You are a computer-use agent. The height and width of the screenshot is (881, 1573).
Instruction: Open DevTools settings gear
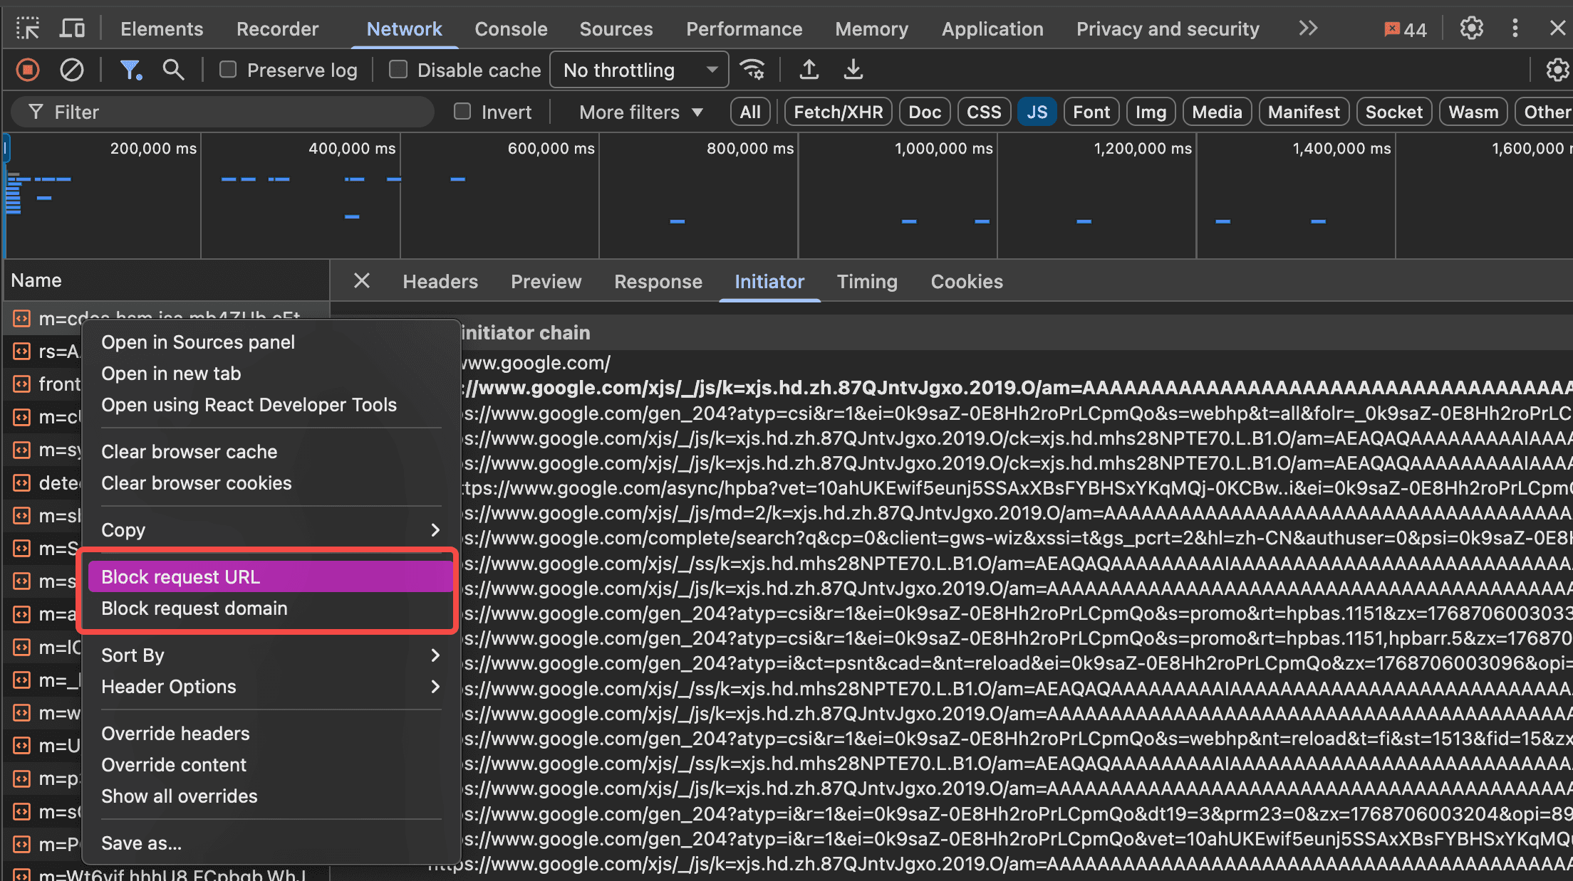click(x=1470, y=28)
